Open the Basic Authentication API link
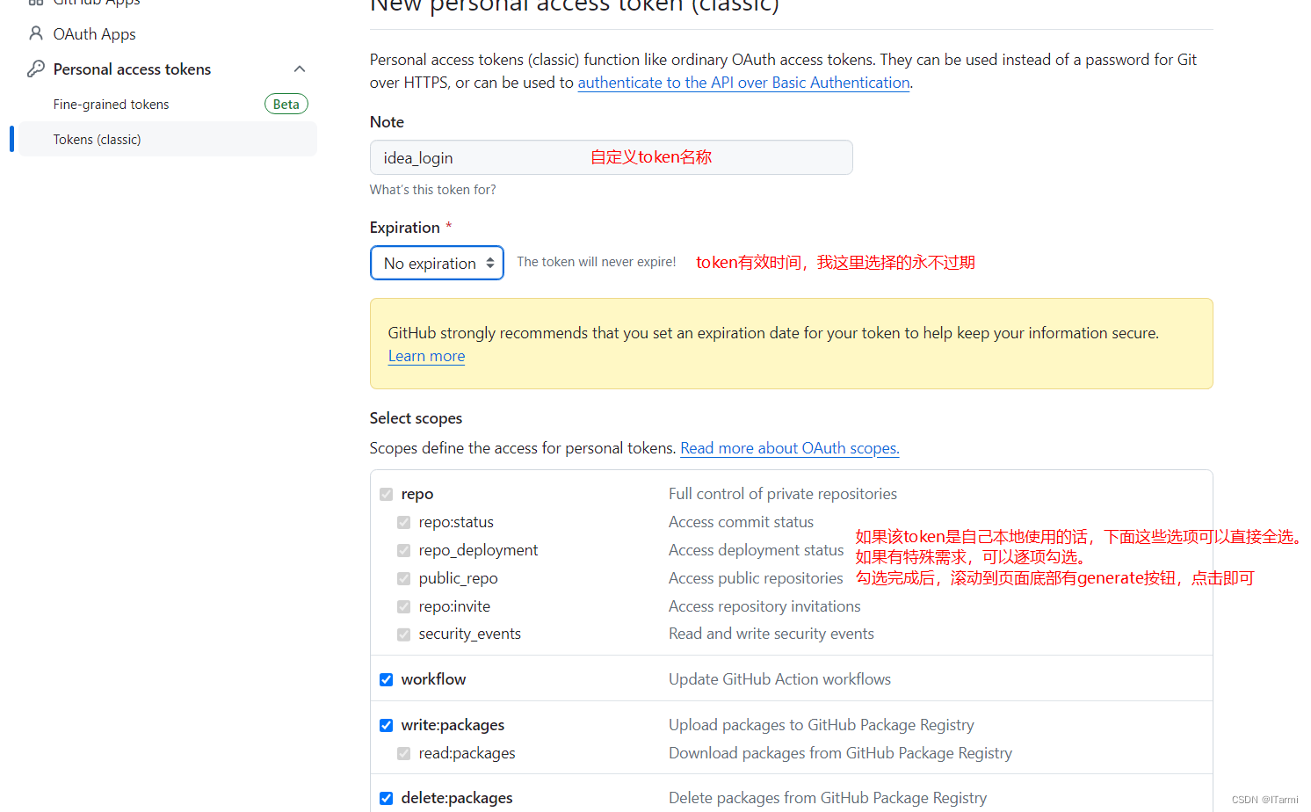This screenshot has width=1311, height=812. click(x=743, y=83)
